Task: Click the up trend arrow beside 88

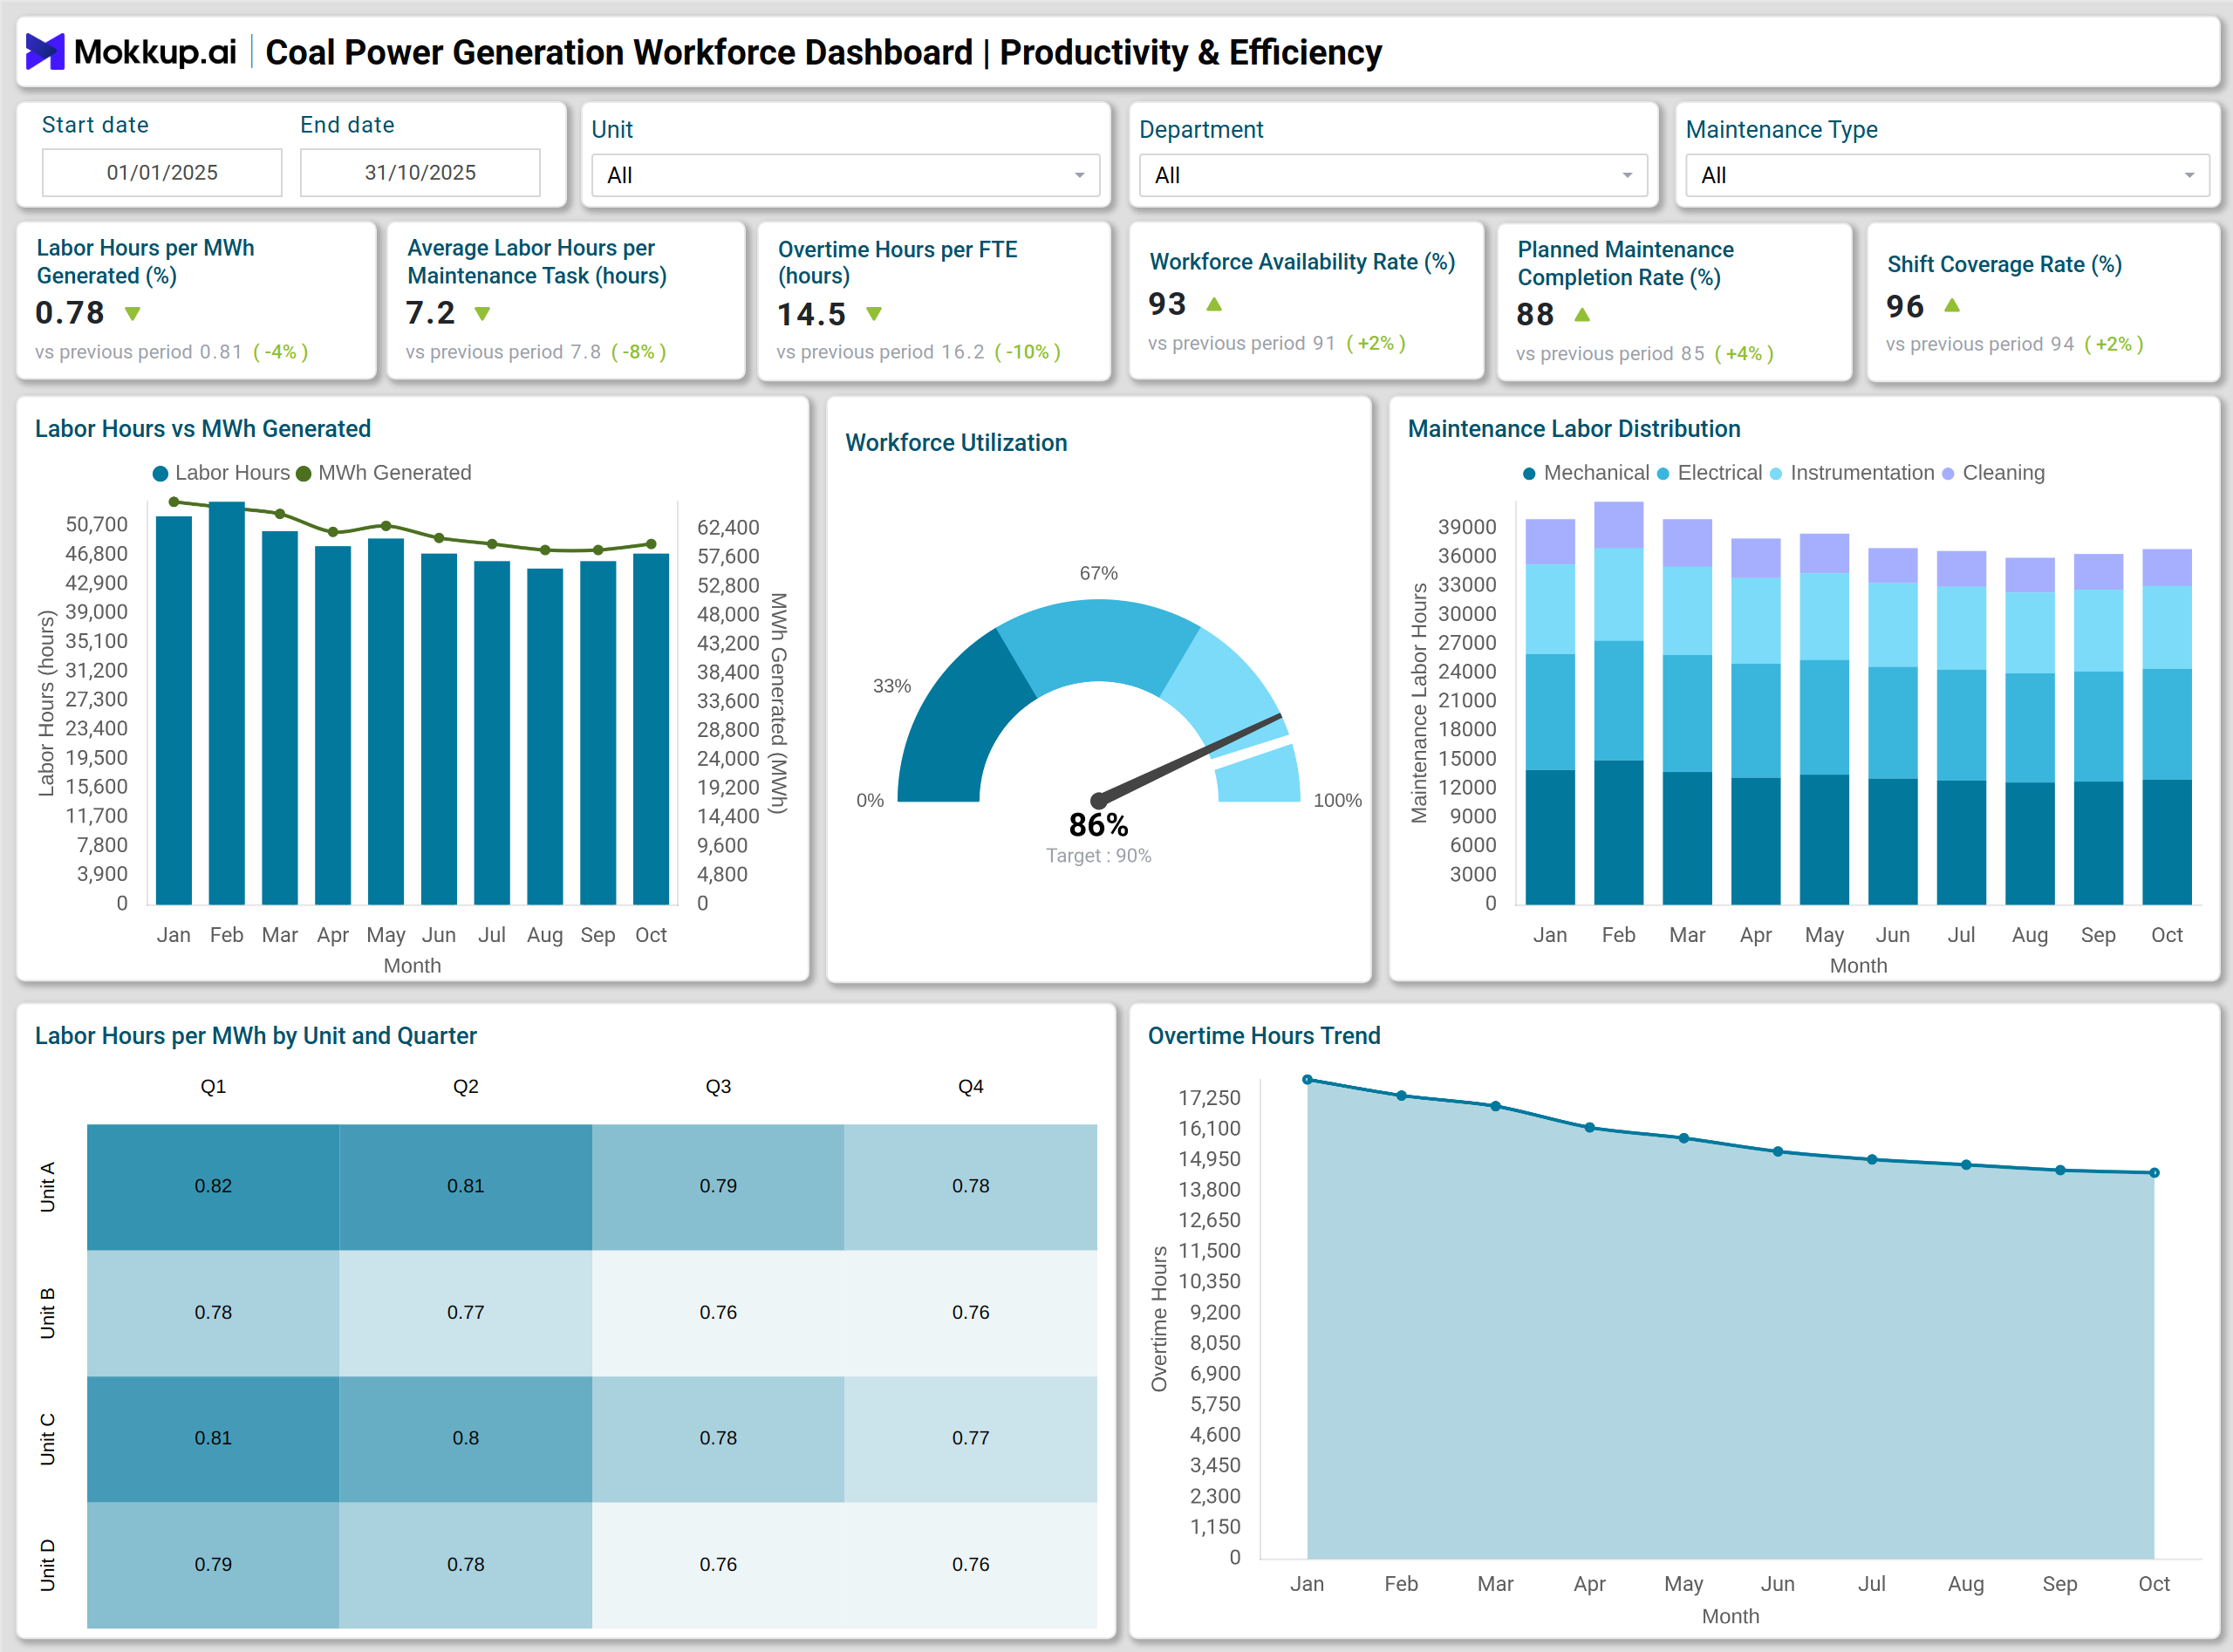Action: pyautogui.click(x=1582, y=314)
